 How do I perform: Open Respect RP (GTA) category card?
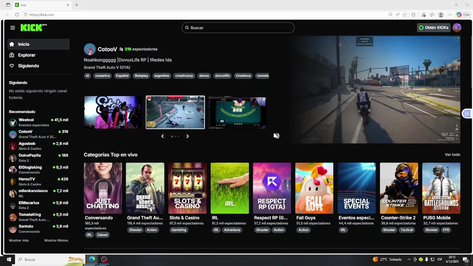click(272, 188)
